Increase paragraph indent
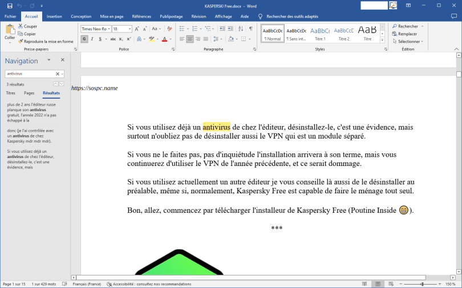Screen dimensions: 462x288 [x=230, y=29]
